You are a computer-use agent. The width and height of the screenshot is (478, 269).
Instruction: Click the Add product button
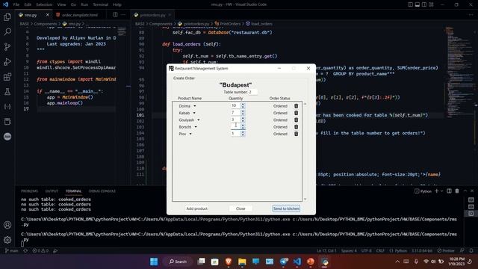tap(196, 208)
